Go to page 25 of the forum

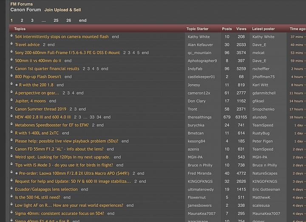click(56, 20)
